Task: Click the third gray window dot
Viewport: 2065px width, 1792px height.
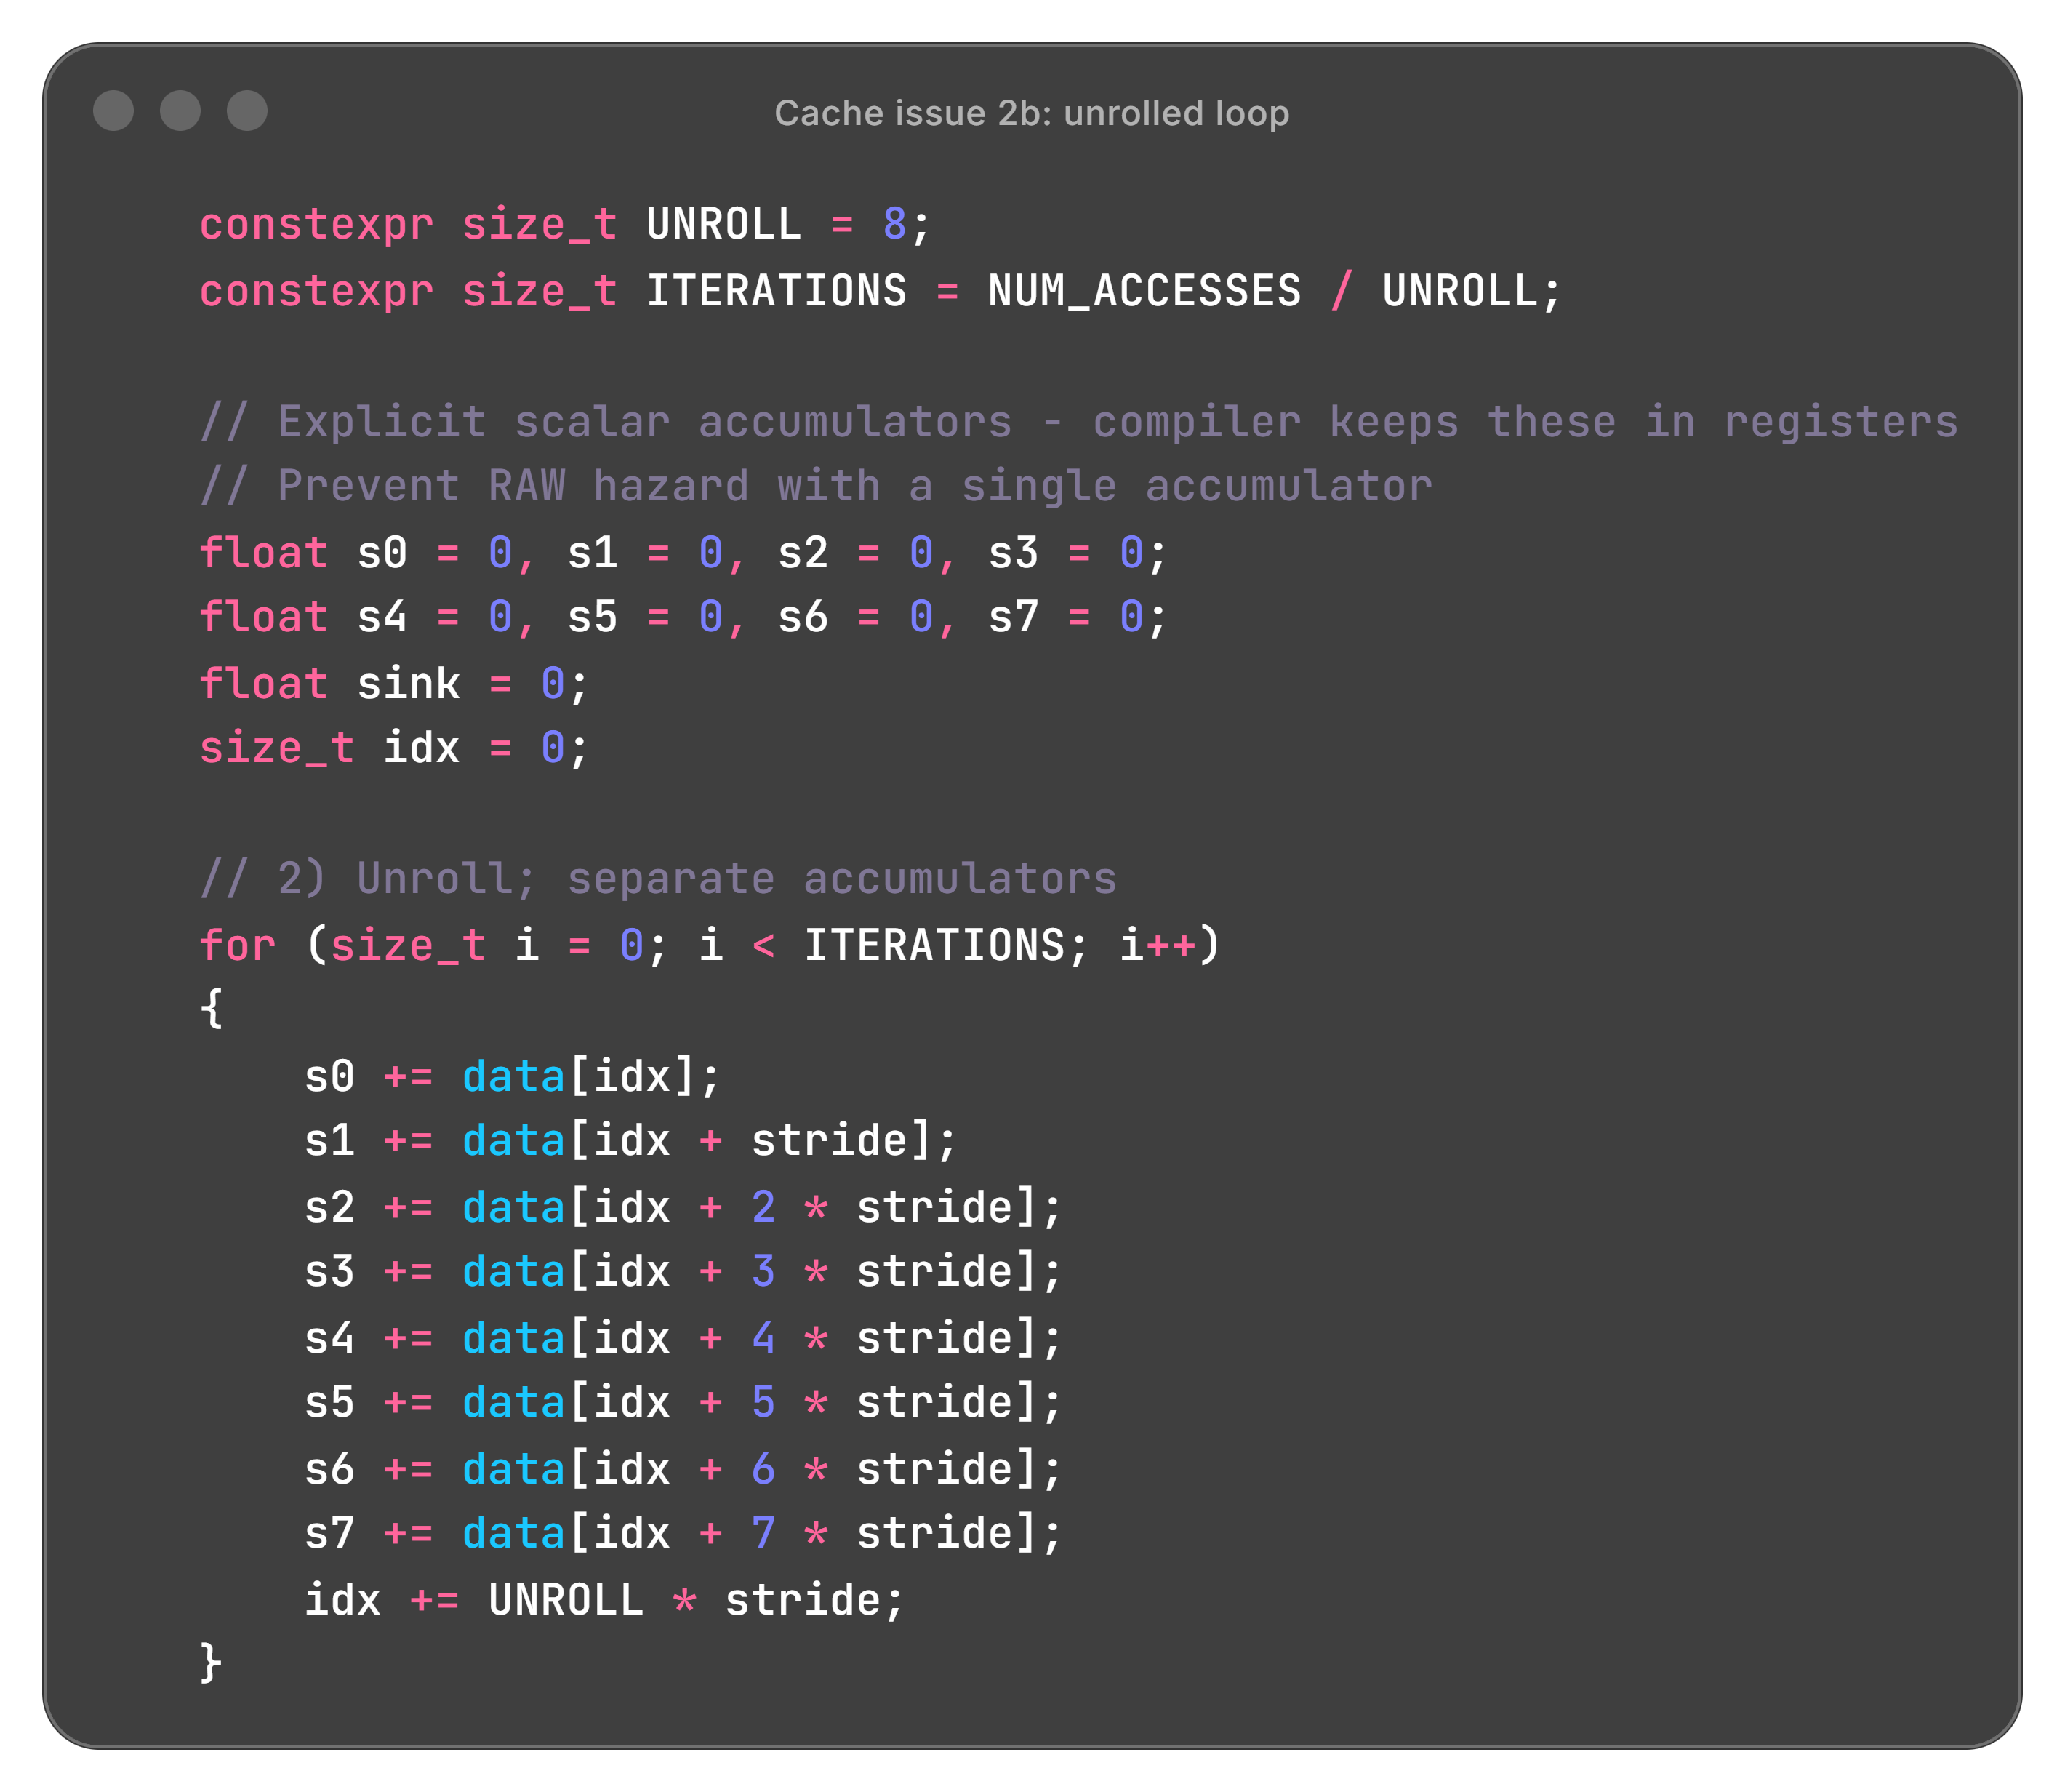Action: [x=247, y=110]
